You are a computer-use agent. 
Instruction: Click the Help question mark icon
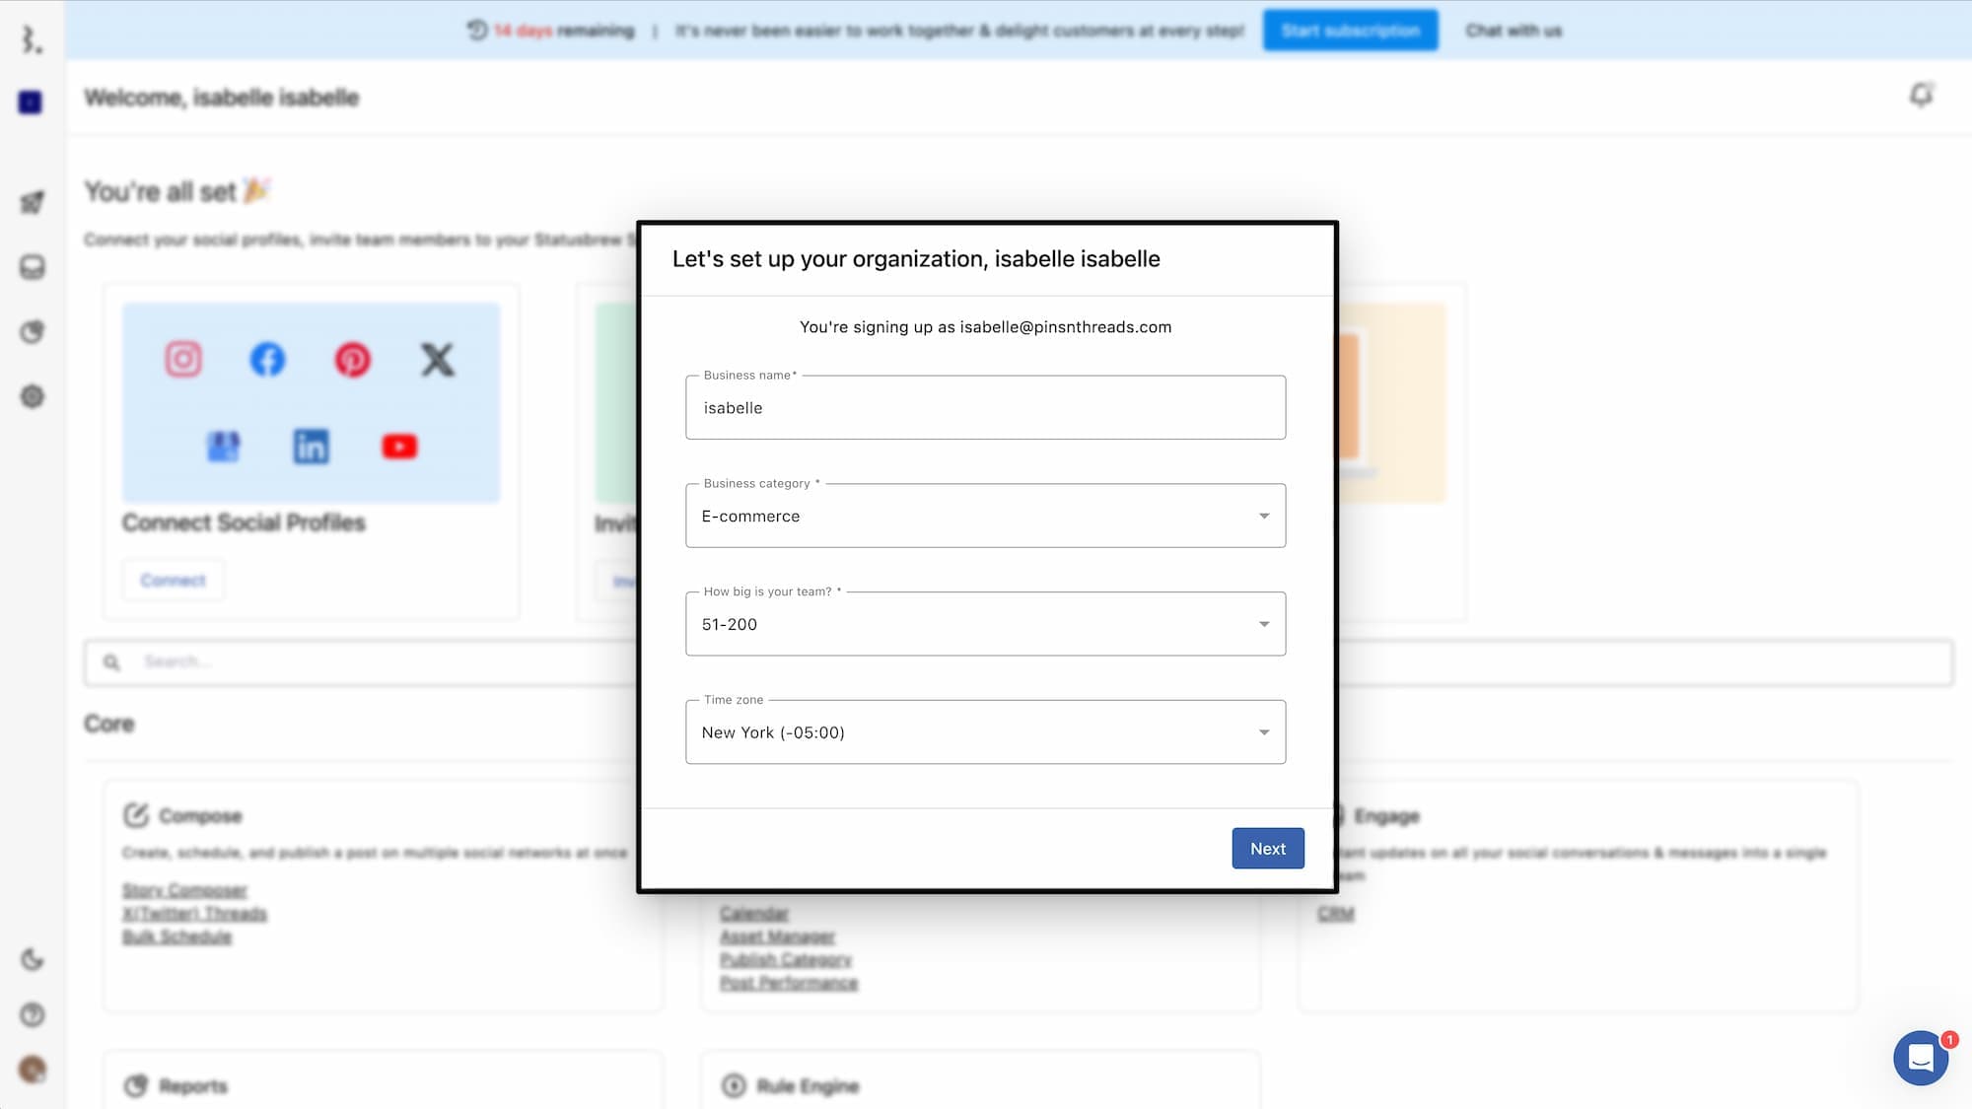[33, 1014]
